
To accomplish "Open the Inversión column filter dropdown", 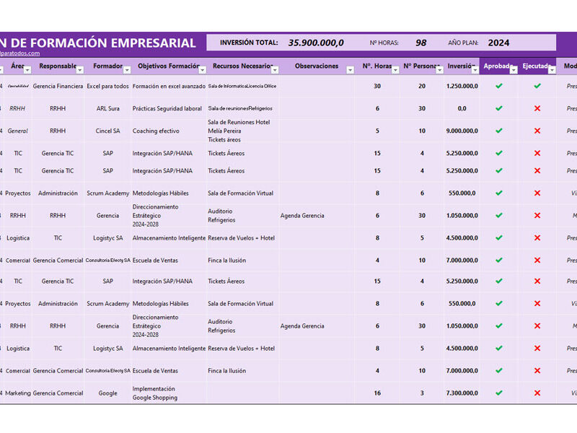I will click(x=475, y=70).
